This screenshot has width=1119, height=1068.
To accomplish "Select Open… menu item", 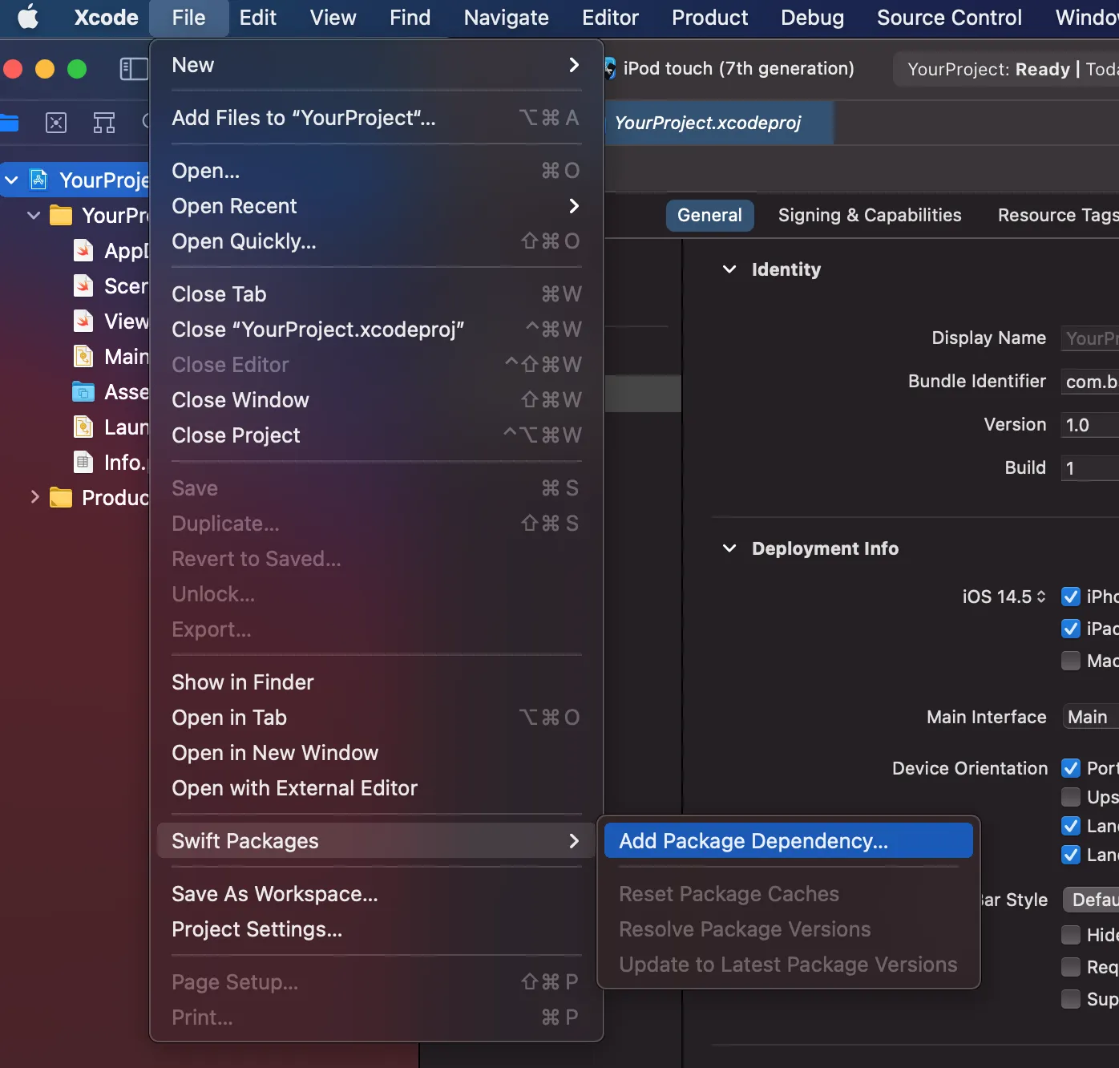I will [376, 171].
